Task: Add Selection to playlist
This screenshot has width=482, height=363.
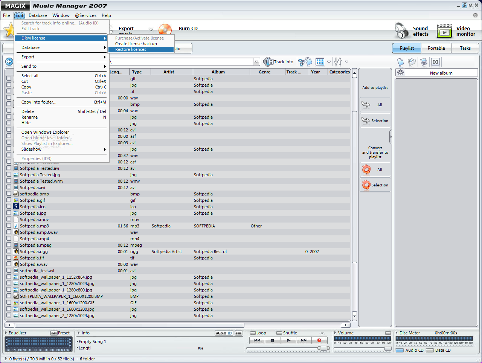Action: 375,120
